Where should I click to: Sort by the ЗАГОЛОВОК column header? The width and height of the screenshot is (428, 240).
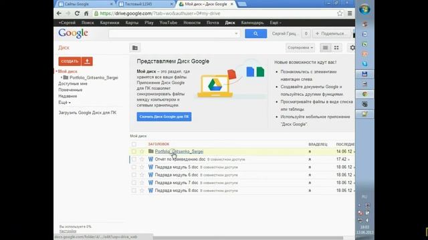[158, 144]
